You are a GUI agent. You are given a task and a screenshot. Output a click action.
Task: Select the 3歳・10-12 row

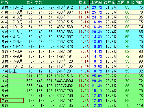coord(72,7)
